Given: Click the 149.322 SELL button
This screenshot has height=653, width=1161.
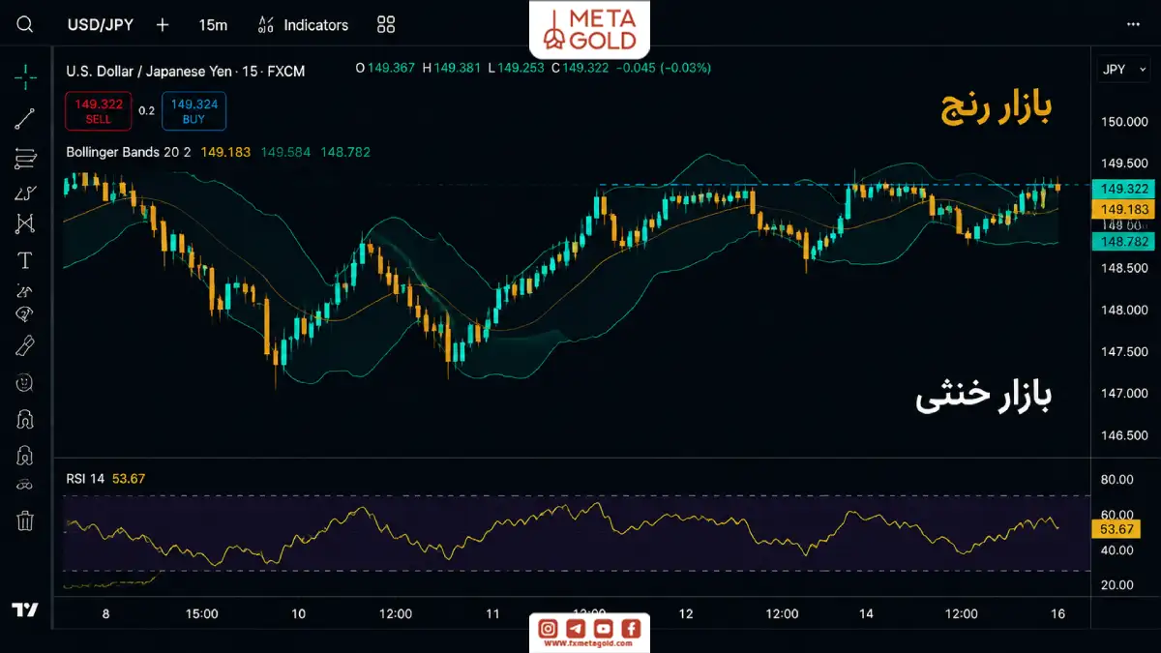Looking at the screenshot, I should [x=98, y=111].
